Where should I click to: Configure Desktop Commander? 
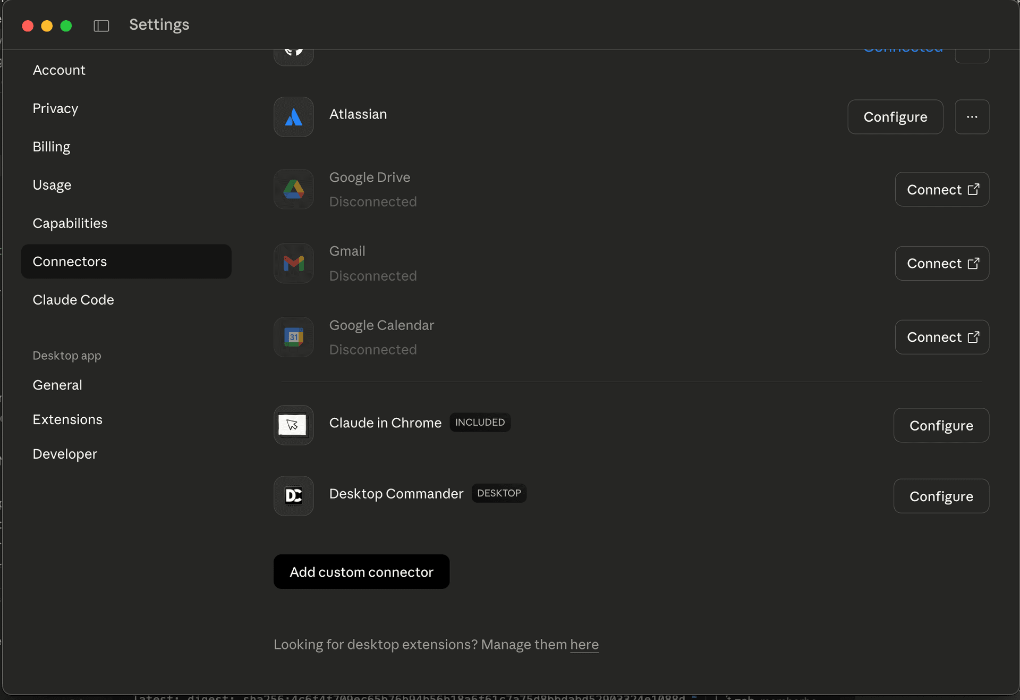(940, 496)
